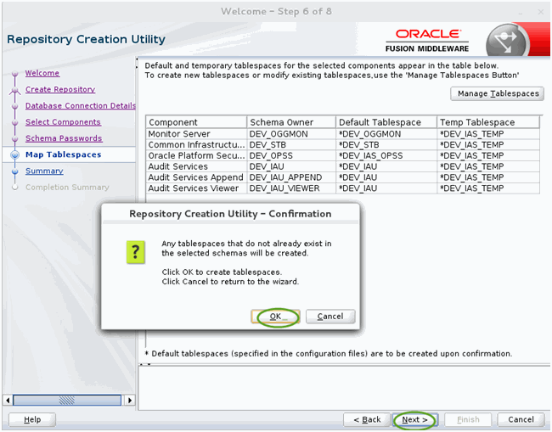Click the Oracle Fusion Middleware logo icon

tap(506, 41)
